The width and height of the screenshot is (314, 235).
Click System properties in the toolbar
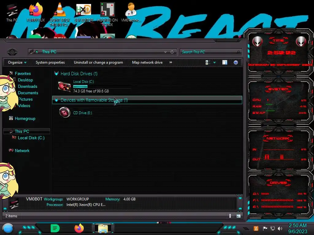[50, 62]
